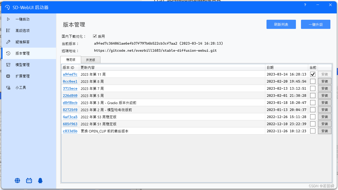
Task: Click the 日期 column header
Action: 287,67
